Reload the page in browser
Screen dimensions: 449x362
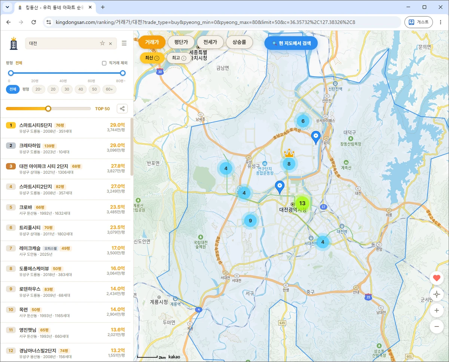click(x=34, y=22)
